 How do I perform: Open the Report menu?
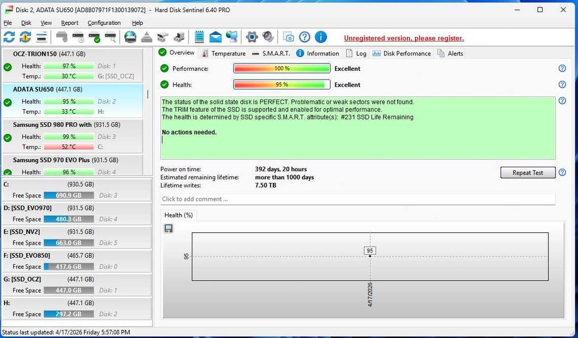tap(70, 23)
